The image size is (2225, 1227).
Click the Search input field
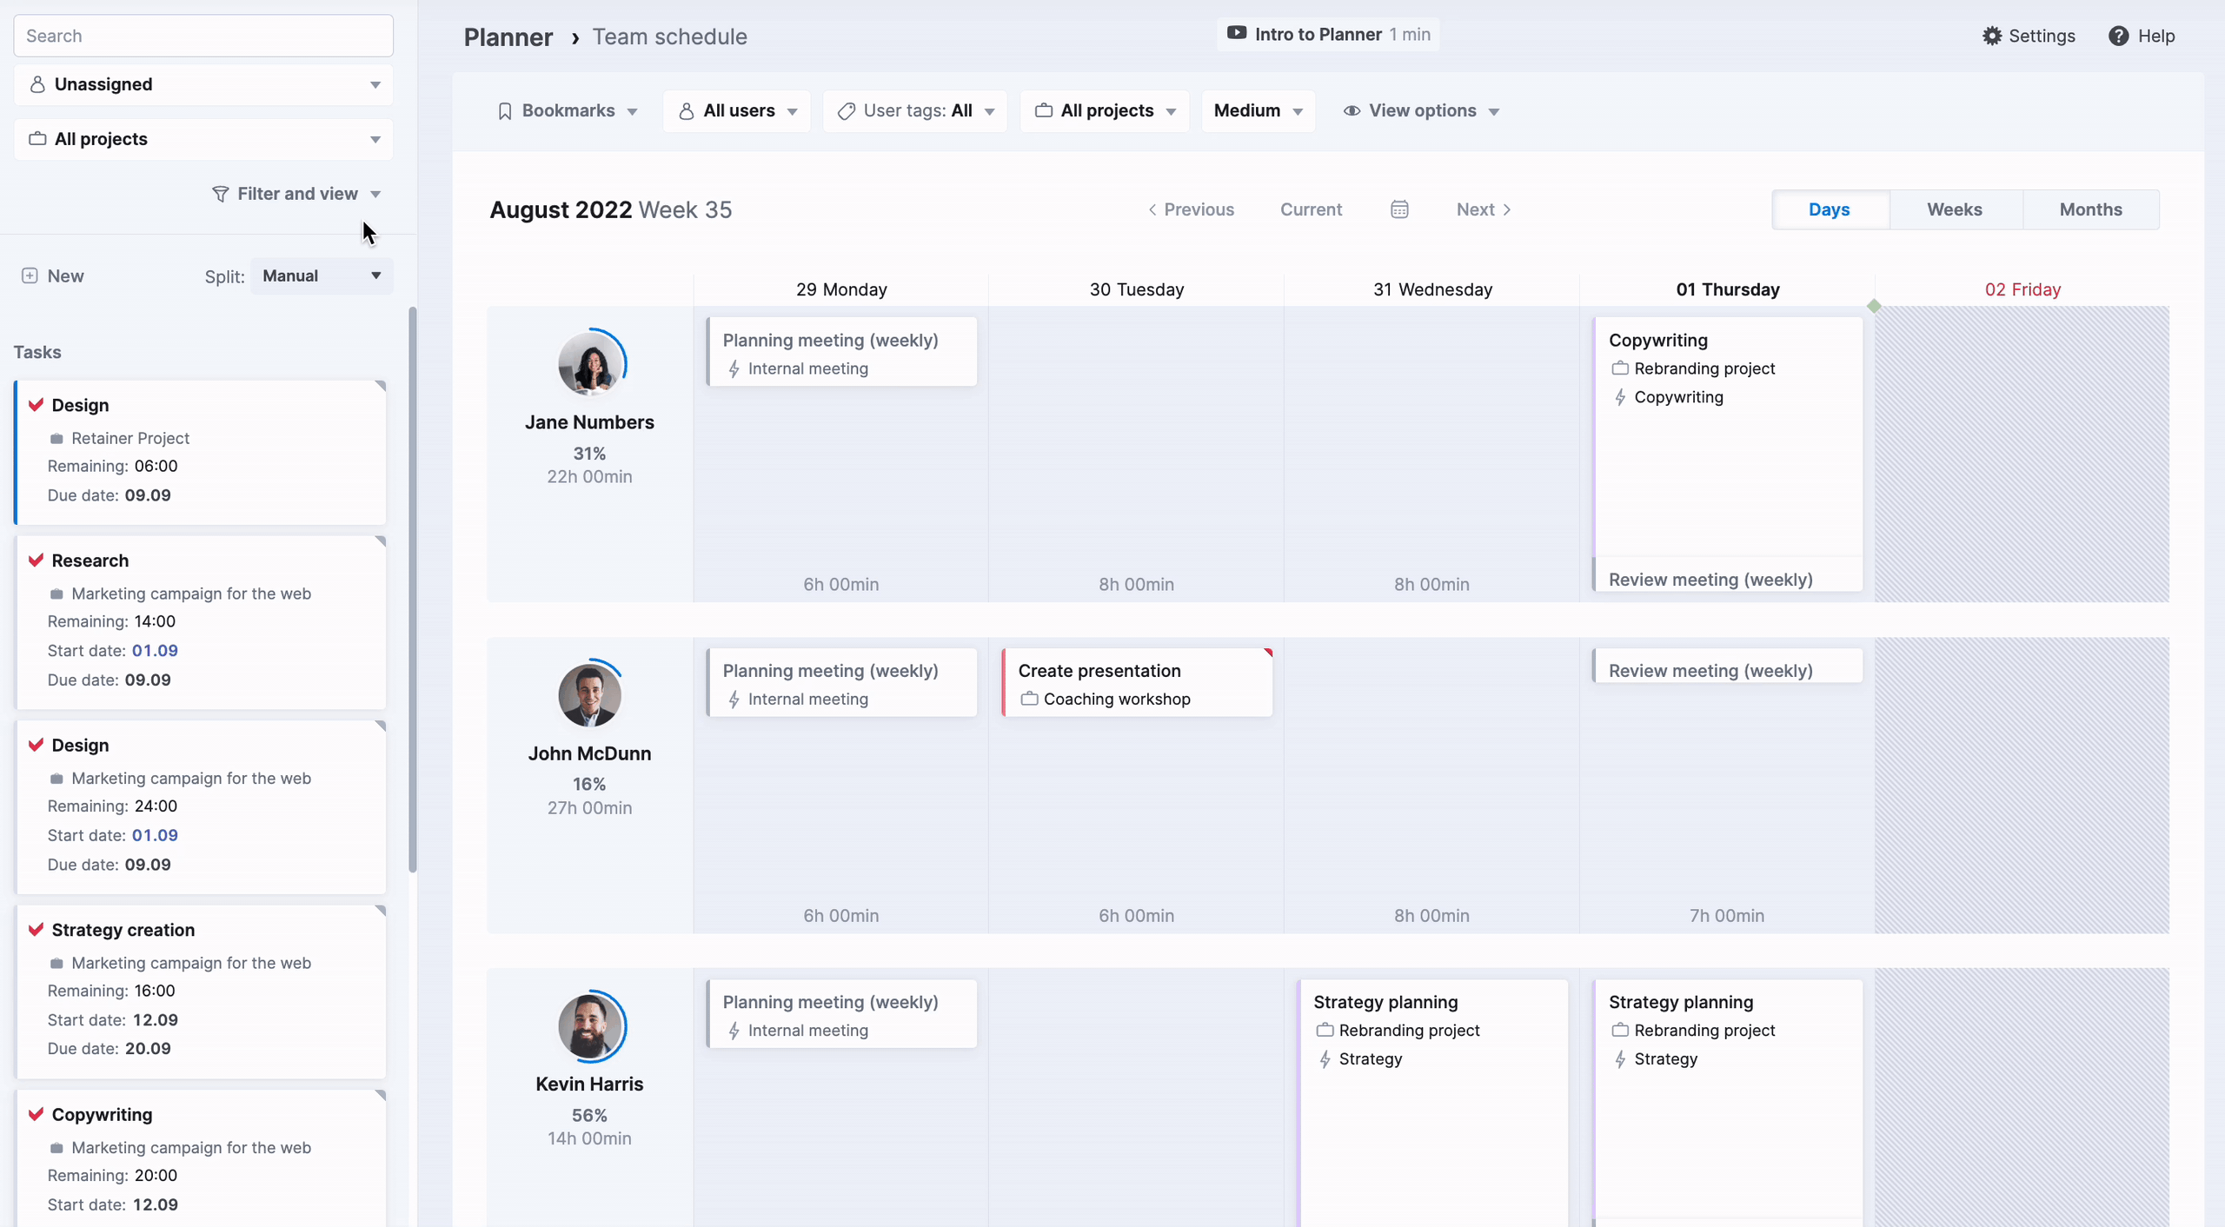[203, 36]
